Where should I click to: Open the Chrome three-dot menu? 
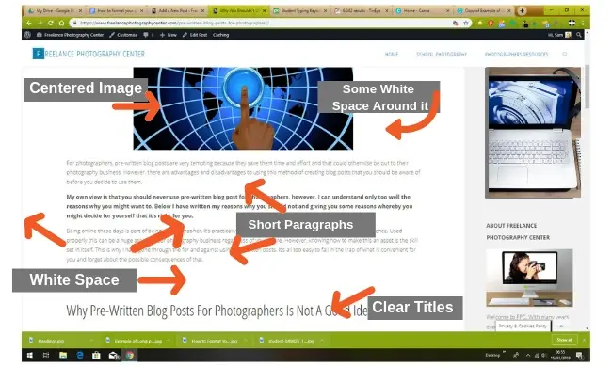coord(582,23)
